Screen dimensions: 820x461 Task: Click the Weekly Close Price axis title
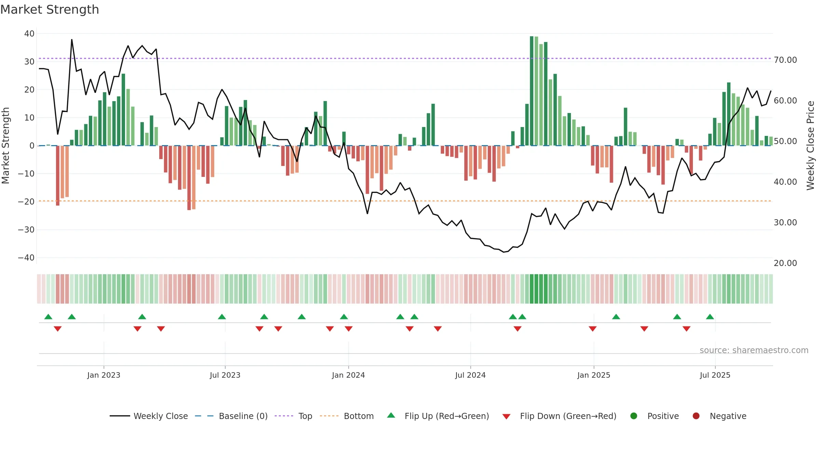[810, 145]
